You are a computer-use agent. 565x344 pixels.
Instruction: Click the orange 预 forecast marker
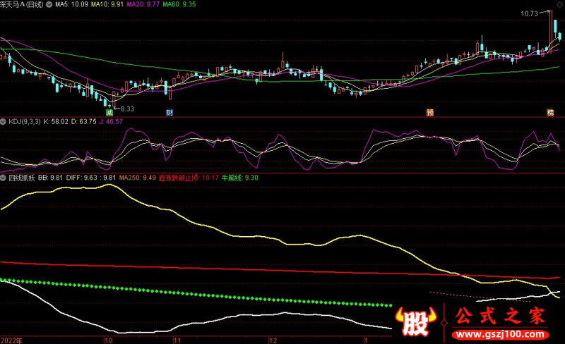tap(429, 112)
